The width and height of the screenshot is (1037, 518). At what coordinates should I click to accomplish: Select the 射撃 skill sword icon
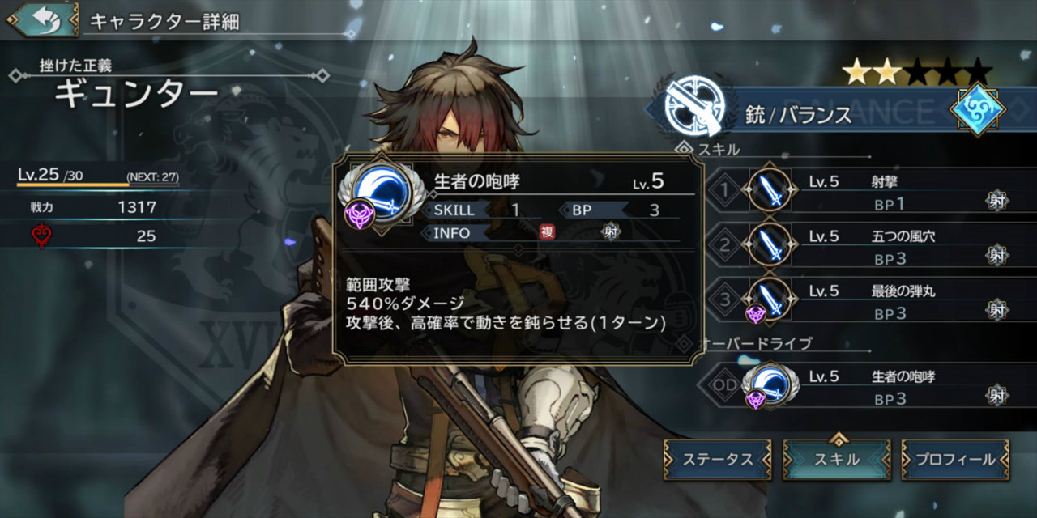coord(767,191)
